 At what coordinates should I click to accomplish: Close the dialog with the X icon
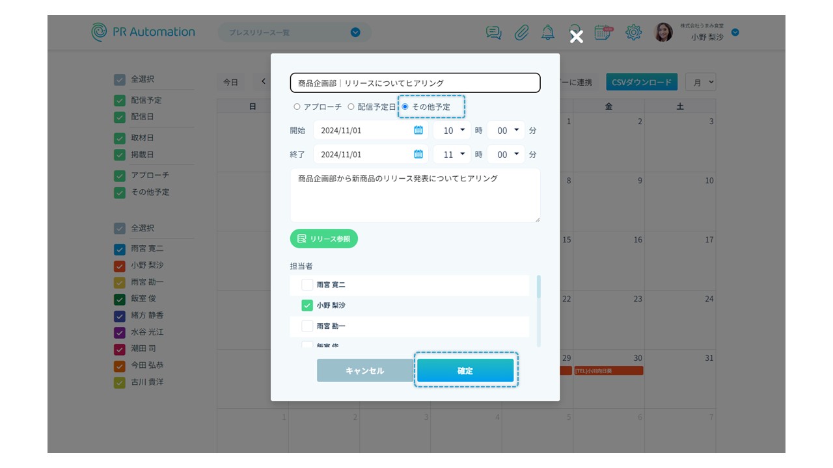(x=576, y=37)
